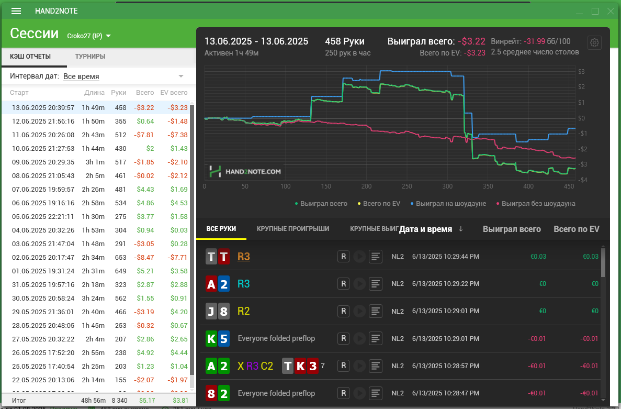This screenshot has height=409, width=621.
Task: Open the hamburger main menu
Action: coord(16,11)
